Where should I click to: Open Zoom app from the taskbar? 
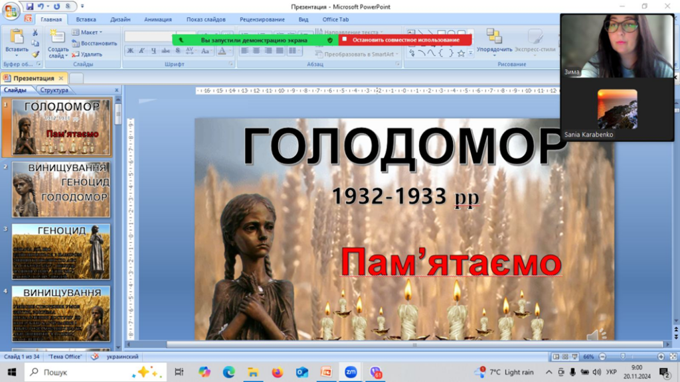point(351,372)
